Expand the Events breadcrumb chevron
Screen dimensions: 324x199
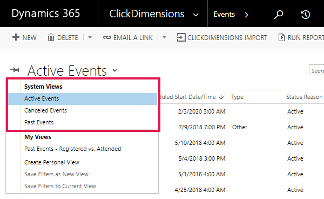tap(246, 15)
